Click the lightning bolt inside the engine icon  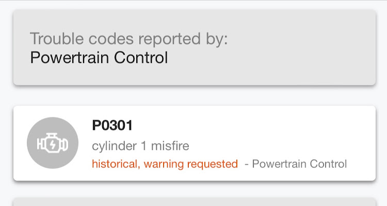coord(53,145)
